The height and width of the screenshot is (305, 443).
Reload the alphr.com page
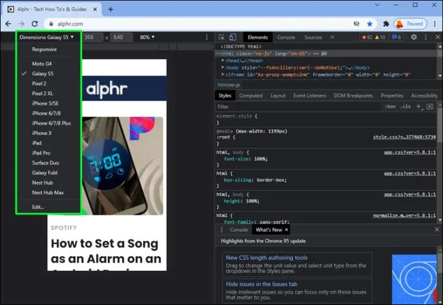click(35, 24)
